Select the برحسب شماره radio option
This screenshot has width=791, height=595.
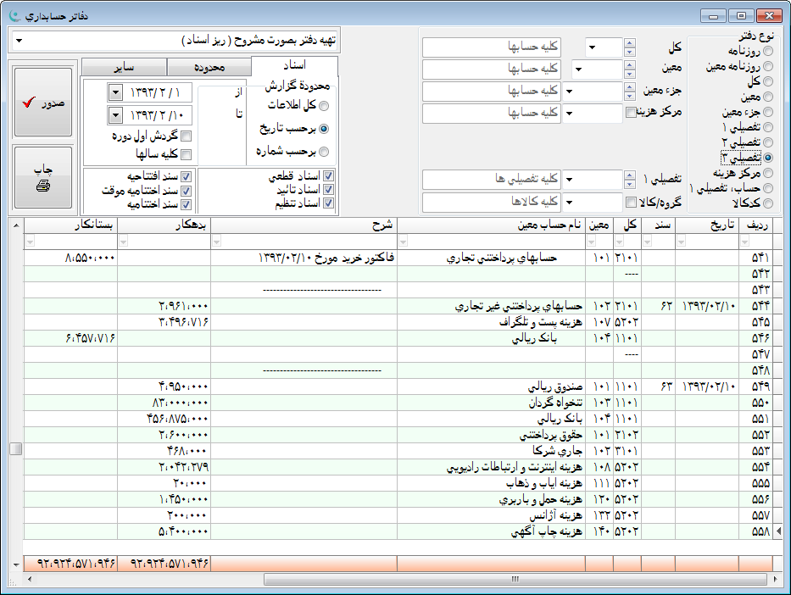[323, 152]
